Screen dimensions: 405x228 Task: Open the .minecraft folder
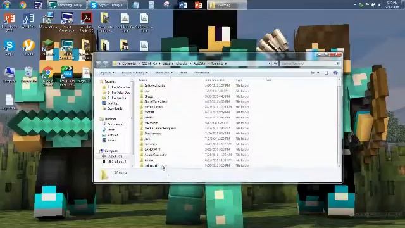[x=149, y=165]
